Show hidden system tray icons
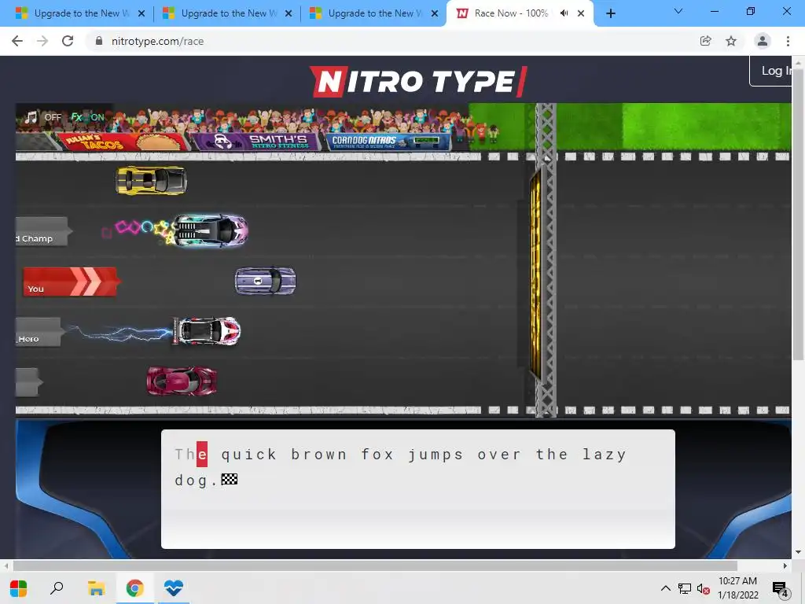Viewport: 805px width, 604px height. pos(665,588)
